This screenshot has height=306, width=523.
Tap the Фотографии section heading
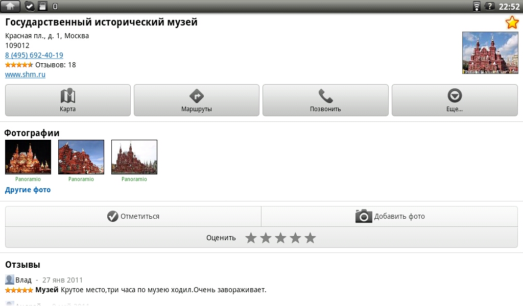[x=32, y=133]
